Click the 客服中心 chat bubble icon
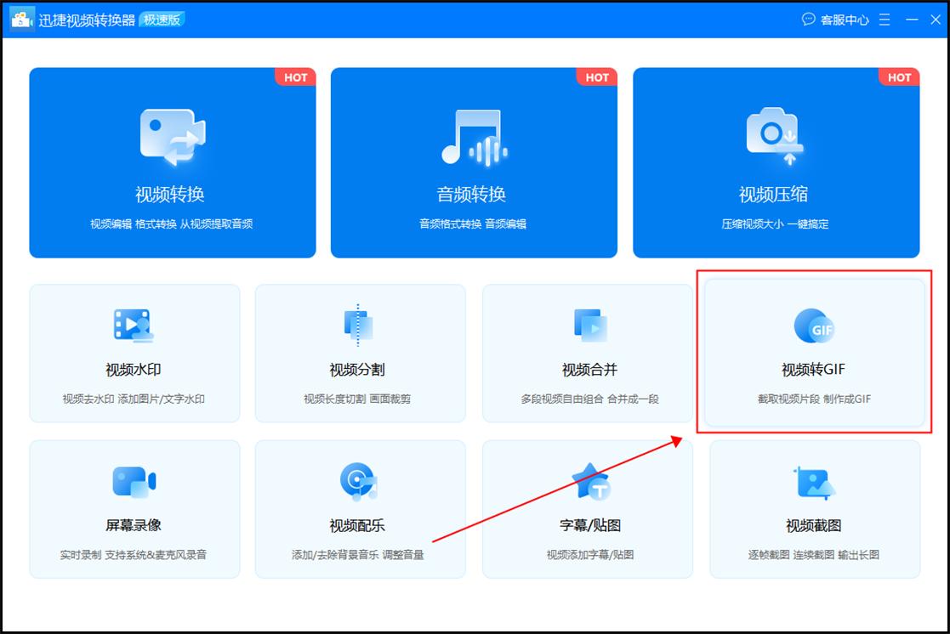Image resolution: width=950 pixels, height=634 pixels. click(808, 19)
